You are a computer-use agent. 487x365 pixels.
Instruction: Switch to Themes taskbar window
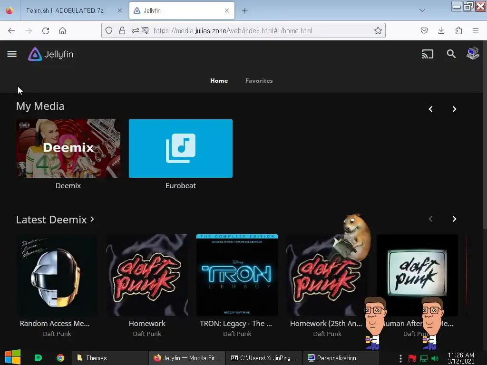point(109,358)
